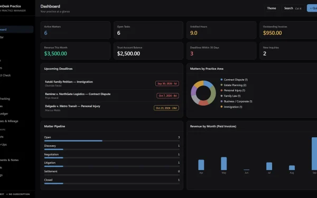317x198 pixels.
Task: Click the Open stage pipeline progress bar
Action: [112, 141]
